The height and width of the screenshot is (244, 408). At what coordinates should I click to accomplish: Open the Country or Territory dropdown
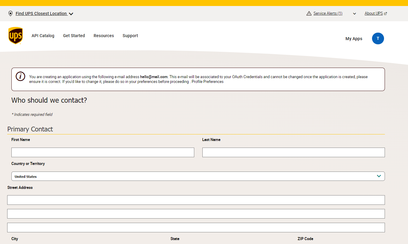[x=379, y=176]
